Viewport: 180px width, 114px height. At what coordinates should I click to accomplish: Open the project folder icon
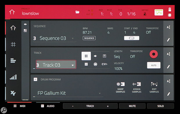tap(78, 12)
